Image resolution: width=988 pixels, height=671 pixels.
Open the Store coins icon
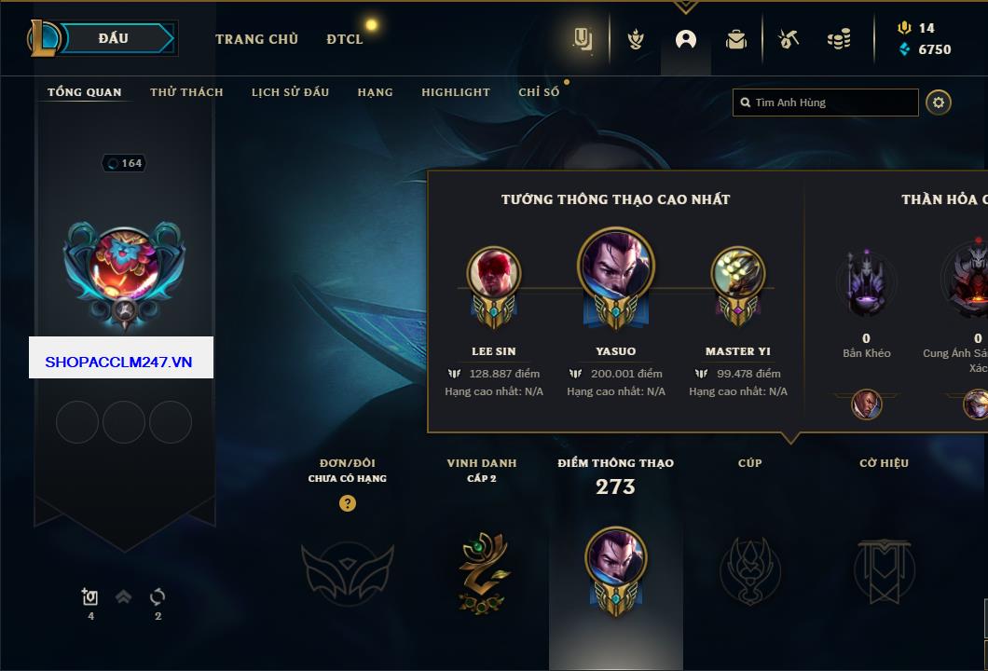click(x=839, y=39)
